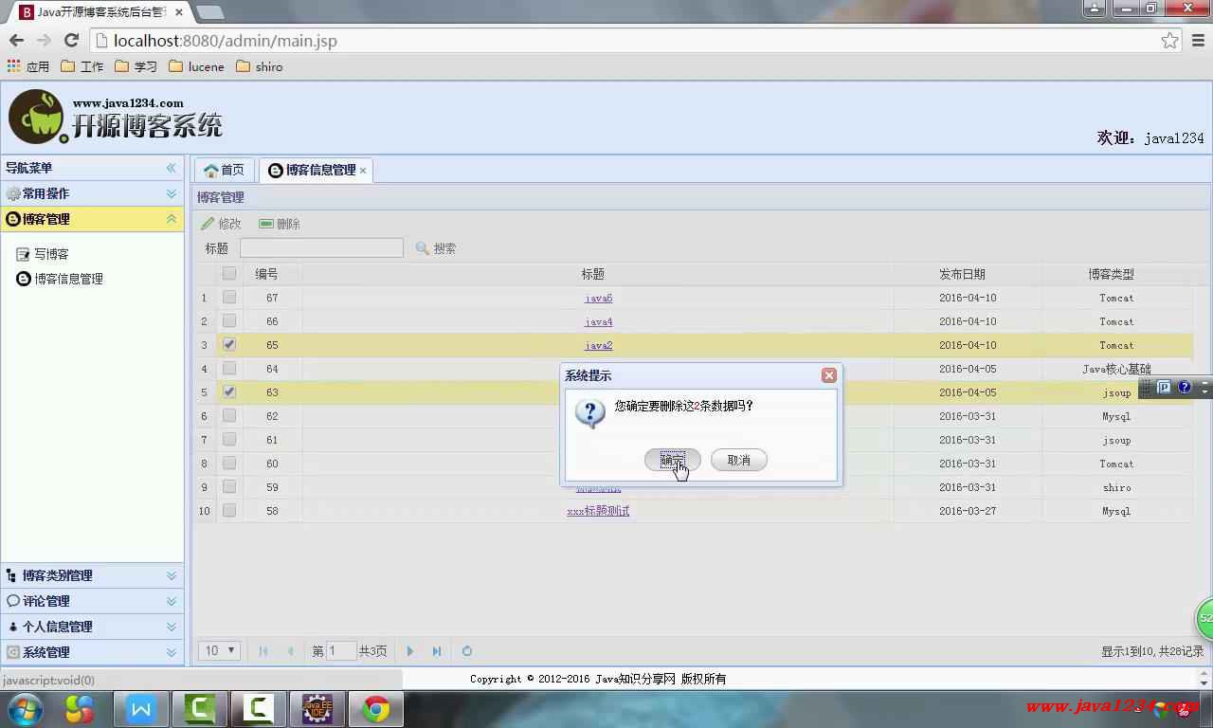Check the checkbox for row 60
Viewport: 1213px width, 728px height.
coord(229,463)
